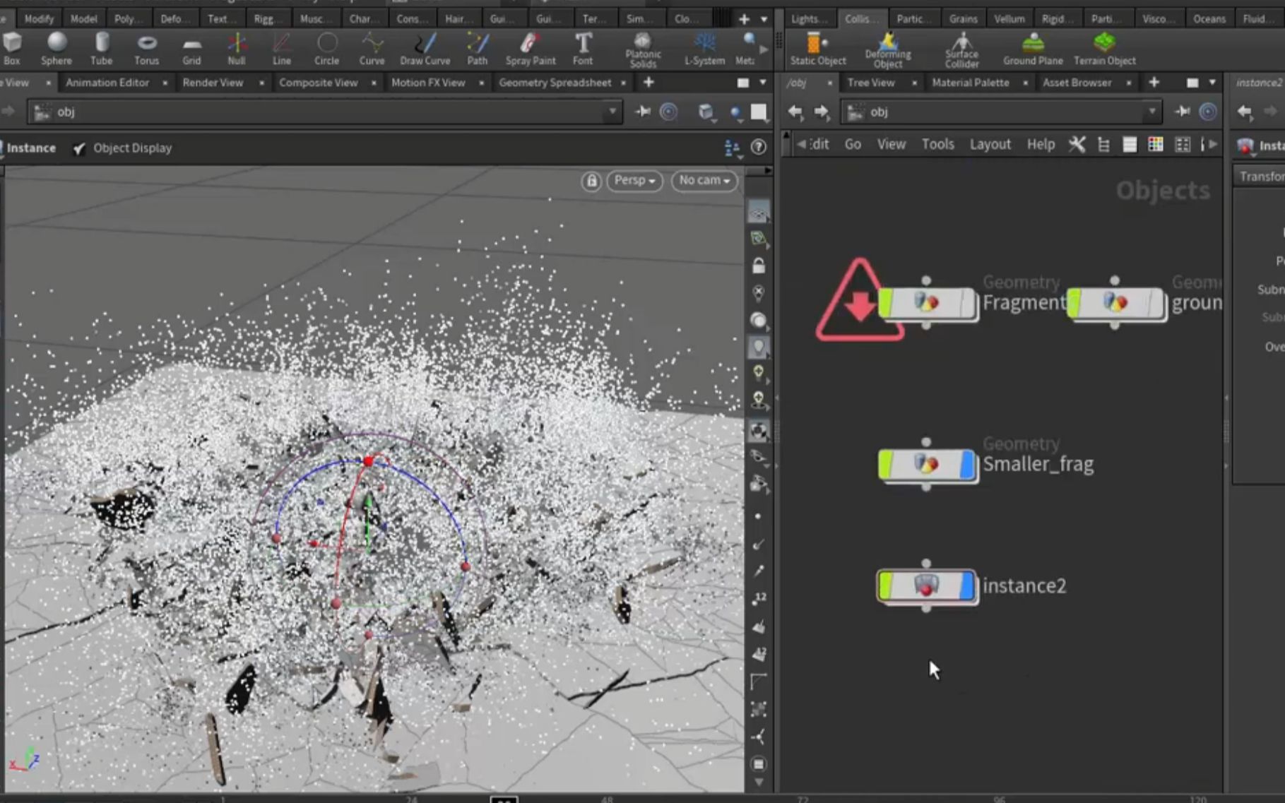Open the No cam selector
This screenshot has height=803, width=1285.
click(x=704, y=180)
